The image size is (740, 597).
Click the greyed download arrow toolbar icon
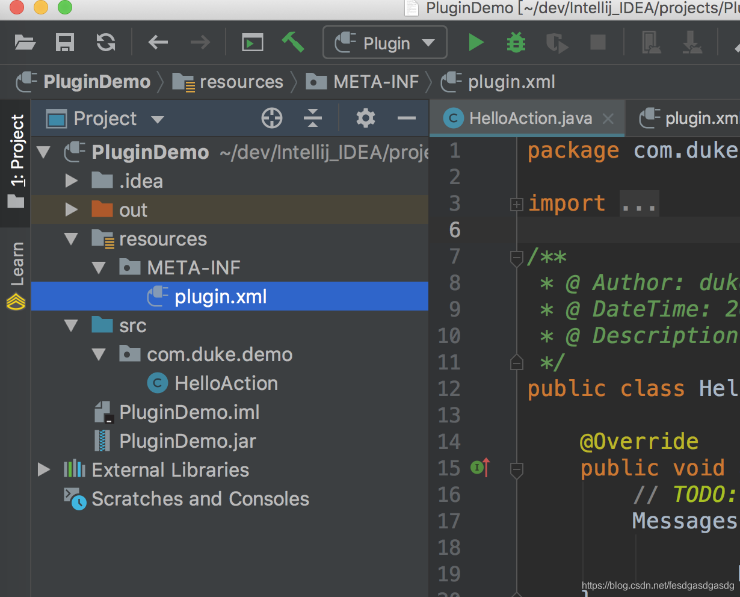click(692, 43)
